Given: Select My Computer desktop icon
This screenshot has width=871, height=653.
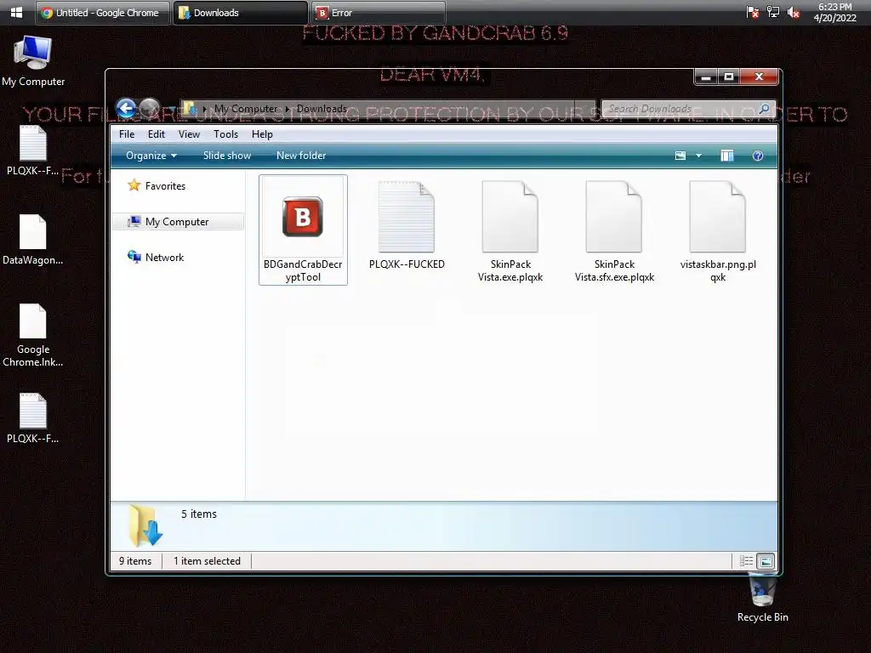Looking at the screenshot, I should [x=33, y=61].
